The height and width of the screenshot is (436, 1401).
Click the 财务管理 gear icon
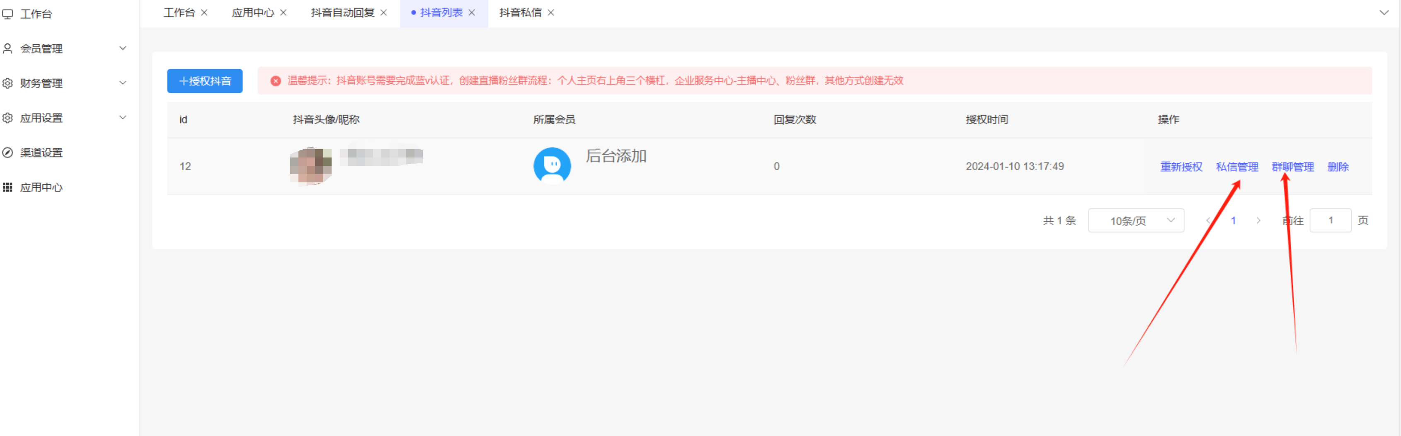(x=7, y=83)
